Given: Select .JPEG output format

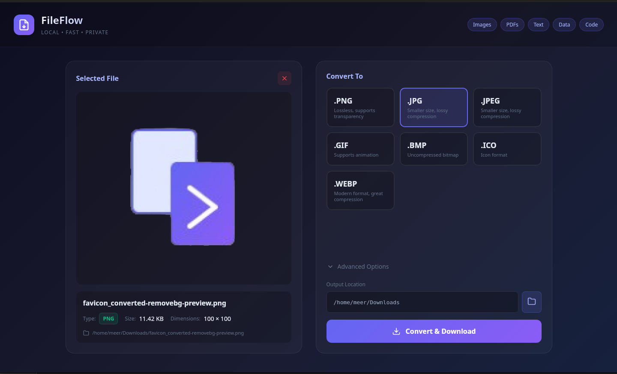Looking at the screenshot, I should (507, 107).
